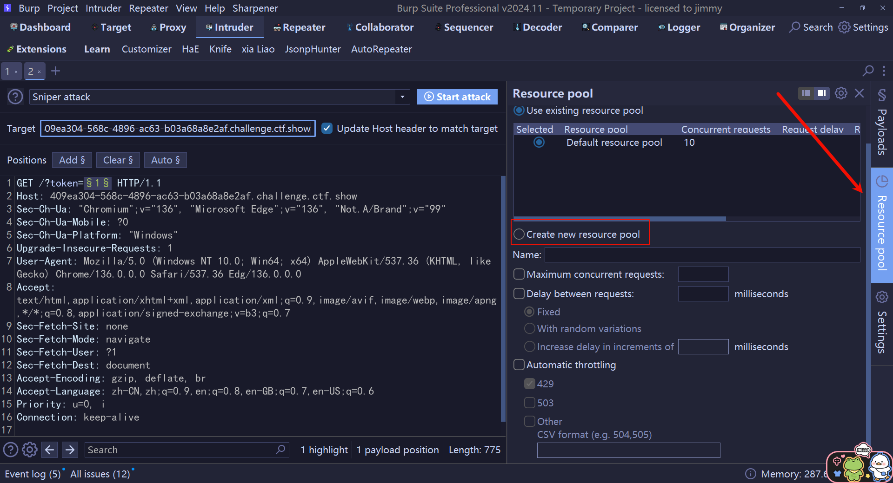Open the tab bar three-dot menu
893x483 pixels.
tap(884, 71)
